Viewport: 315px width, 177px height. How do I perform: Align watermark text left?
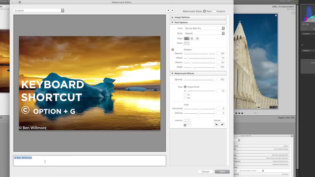(186, 38)
